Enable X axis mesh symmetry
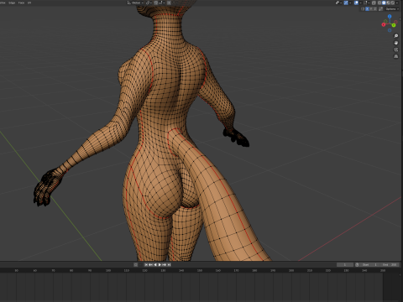 [x=367, y=9]
